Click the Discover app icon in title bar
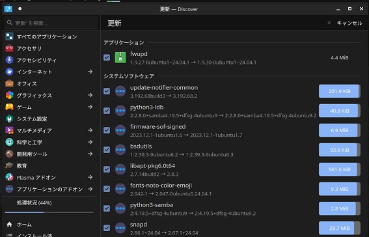This screenshot has width=369, height=237. point(8,8)
